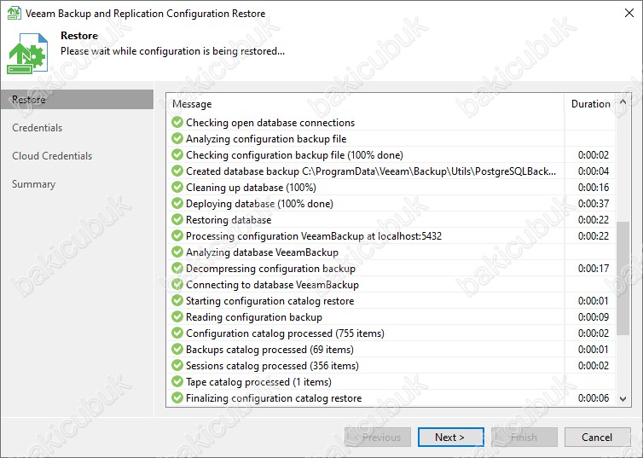Click the log scrollbar up arrow

click(623, 101)
